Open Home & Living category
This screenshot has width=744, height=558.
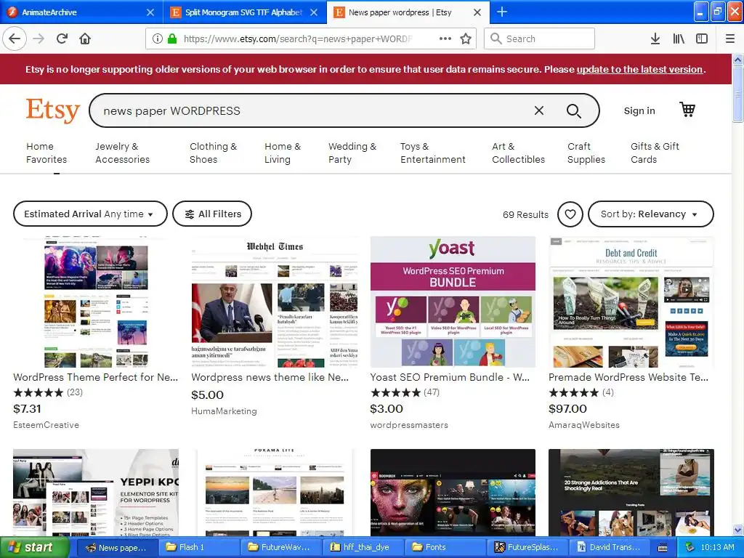point(283,153)
